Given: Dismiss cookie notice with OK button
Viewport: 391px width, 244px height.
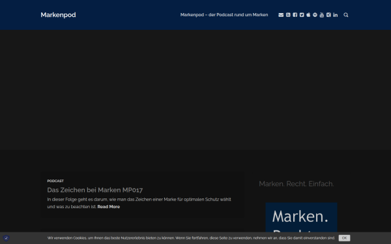Looking at the screenshot, I should pos(344,238).
